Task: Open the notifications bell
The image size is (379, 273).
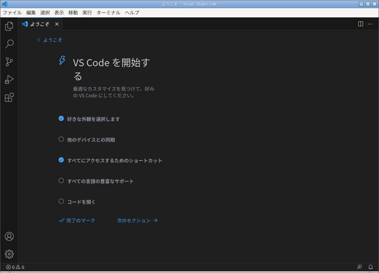Action: click(371, 267)
